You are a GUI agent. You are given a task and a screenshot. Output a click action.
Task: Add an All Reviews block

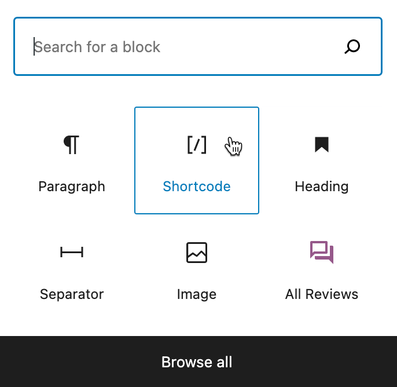[x=322, y=269]
